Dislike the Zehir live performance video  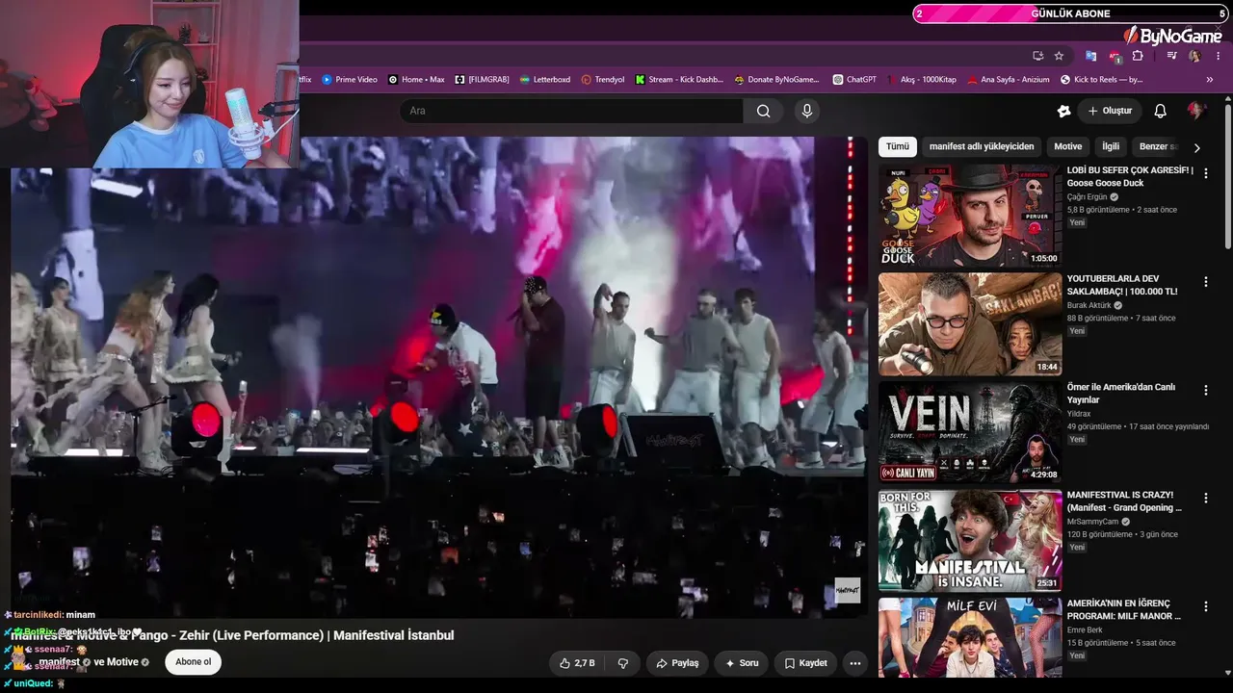click(x=623, y=663)
